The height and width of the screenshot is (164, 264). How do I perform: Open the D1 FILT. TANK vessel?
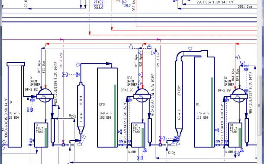(x=235, y=135)
